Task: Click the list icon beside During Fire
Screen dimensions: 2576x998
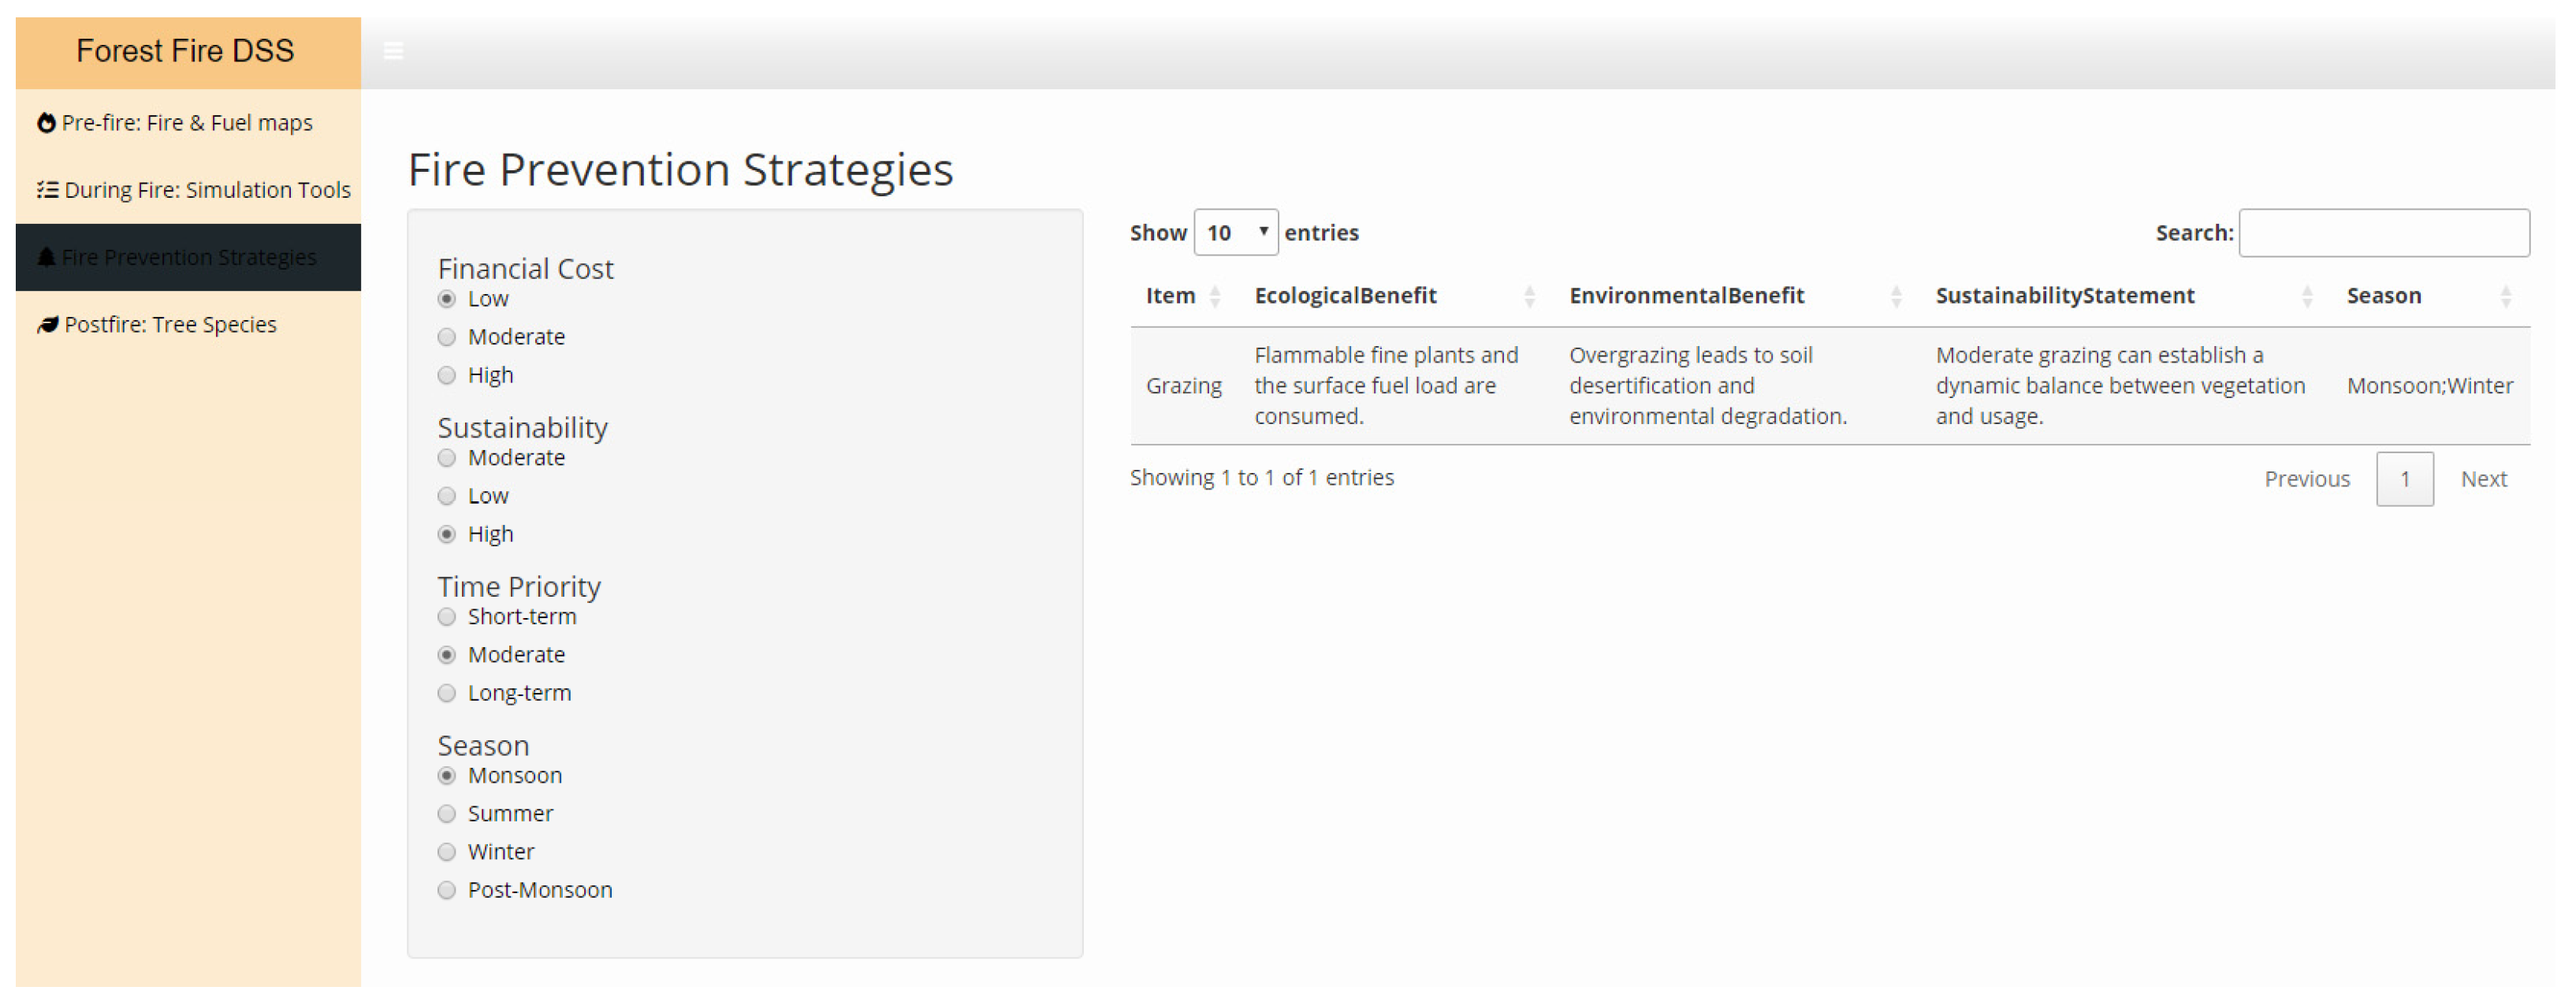Action: click(47, 190)
